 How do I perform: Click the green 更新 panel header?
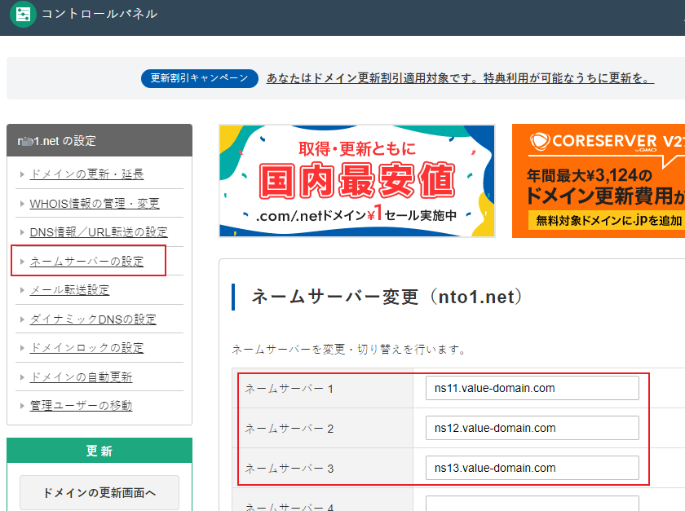(x=99, y=451)
